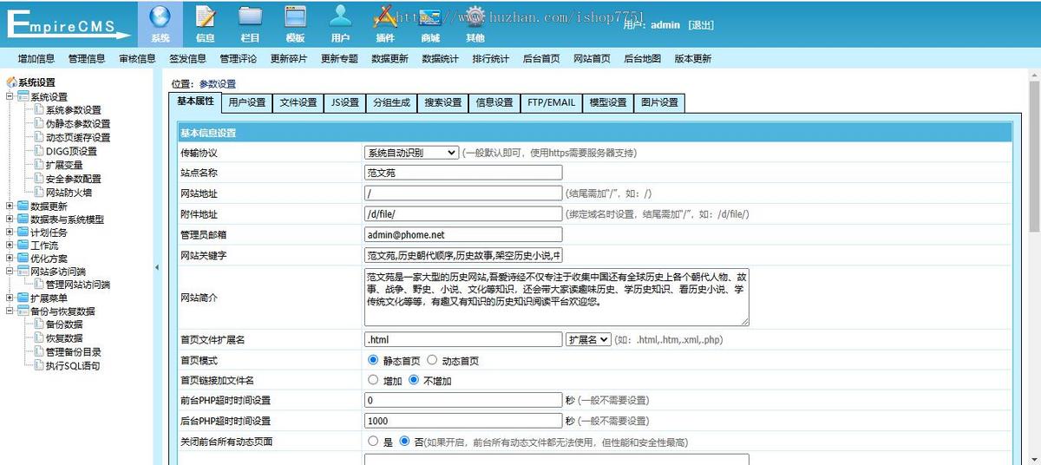Open the 传输协议 dropdown
Screen dimensions: 1041x465
click(411, 153)
